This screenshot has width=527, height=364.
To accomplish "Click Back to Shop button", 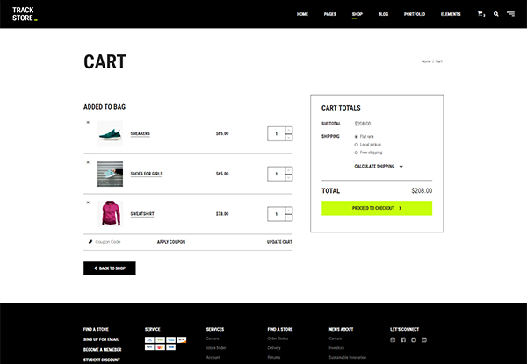I will [110, 268].
